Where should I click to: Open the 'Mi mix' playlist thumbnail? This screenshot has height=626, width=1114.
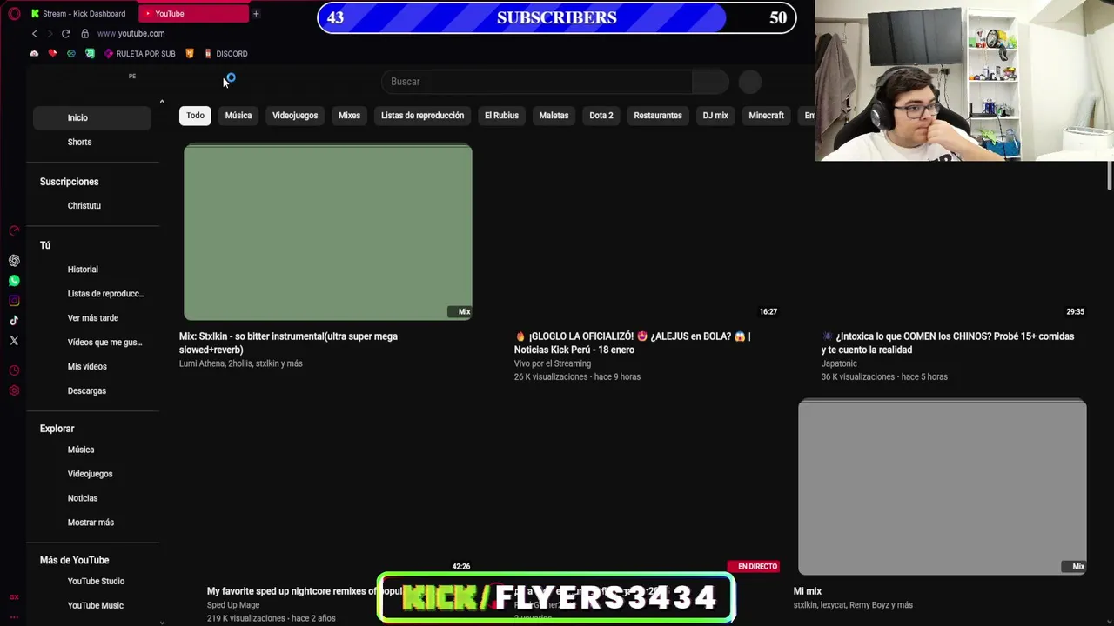coord(943,487)
